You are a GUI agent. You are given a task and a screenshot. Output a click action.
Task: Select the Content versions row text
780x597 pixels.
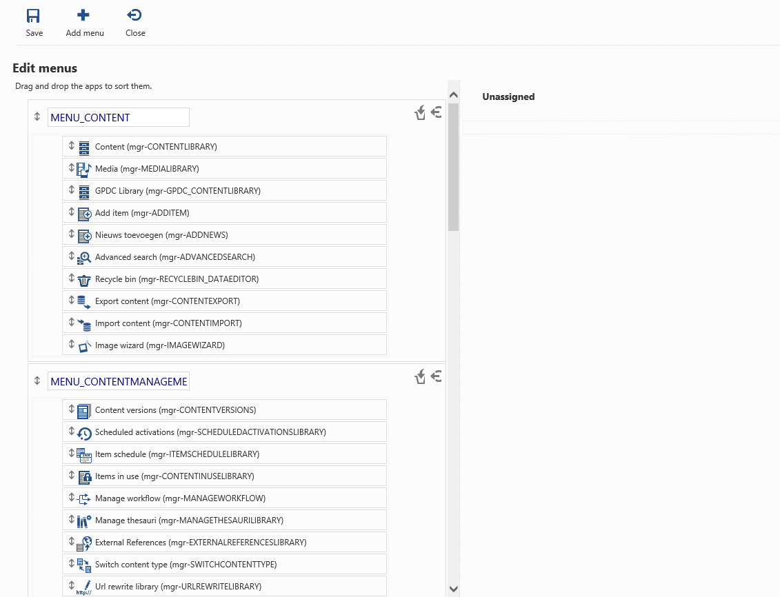click(x=176, y=410)
